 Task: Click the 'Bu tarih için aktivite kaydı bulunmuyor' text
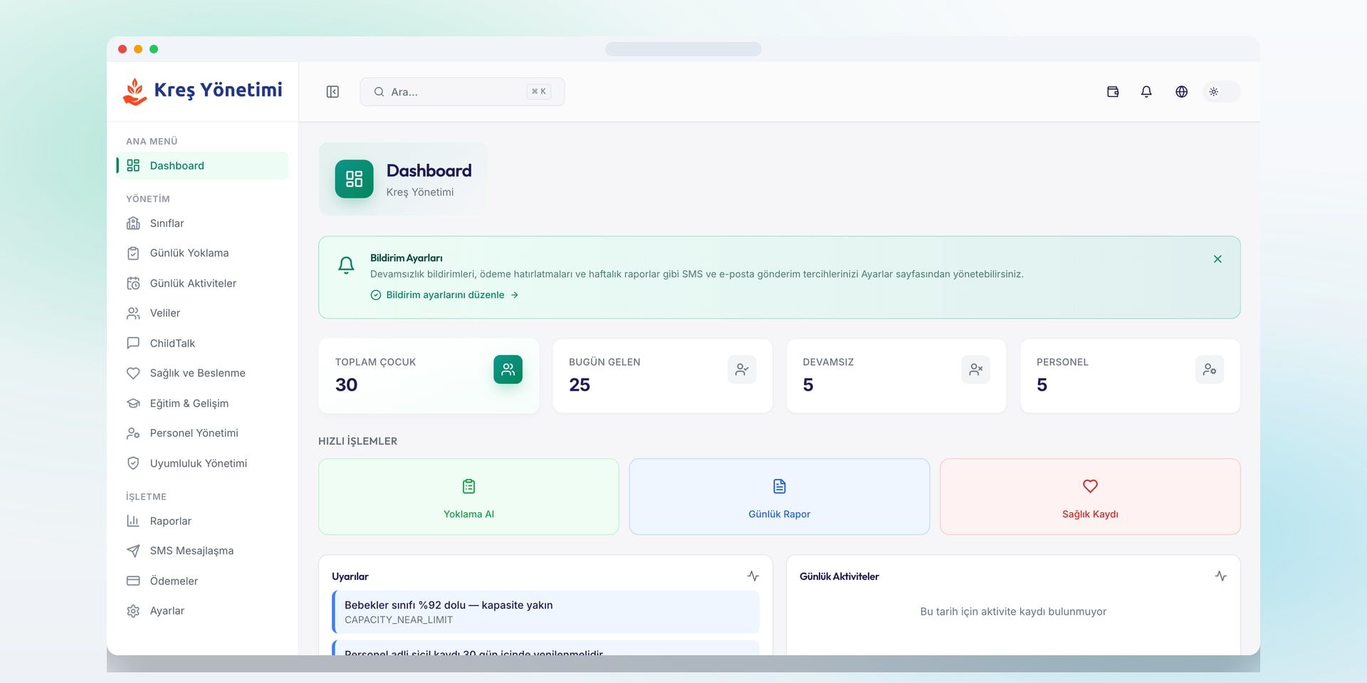point(1013,612)
